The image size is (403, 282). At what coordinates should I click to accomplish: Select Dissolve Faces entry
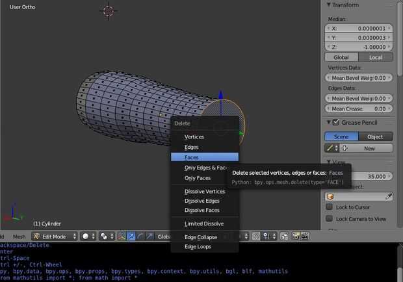click(205, 211)
